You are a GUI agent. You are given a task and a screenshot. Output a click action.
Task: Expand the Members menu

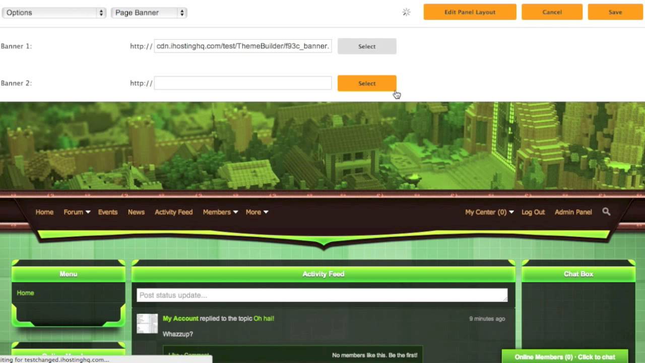tap(220, 212)
